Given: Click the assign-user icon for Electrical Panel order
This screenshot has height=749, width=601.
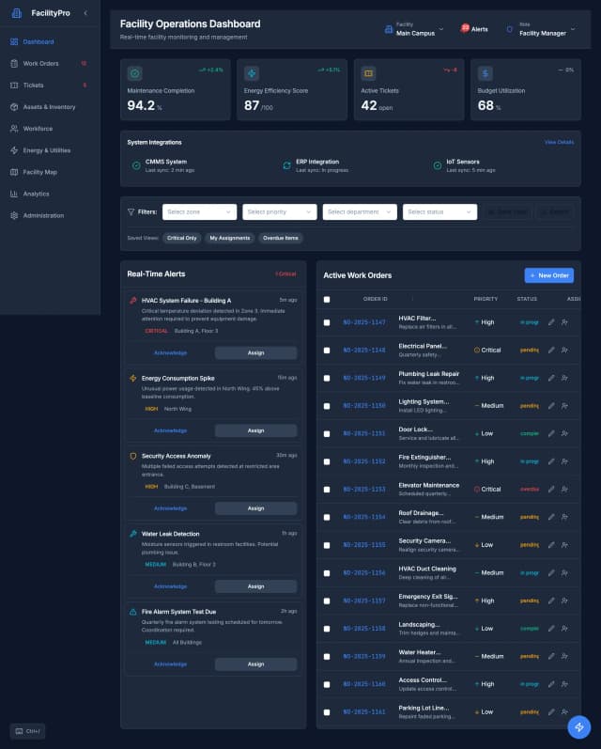Looking at the screenshot, I should click(x=564, y=351).
